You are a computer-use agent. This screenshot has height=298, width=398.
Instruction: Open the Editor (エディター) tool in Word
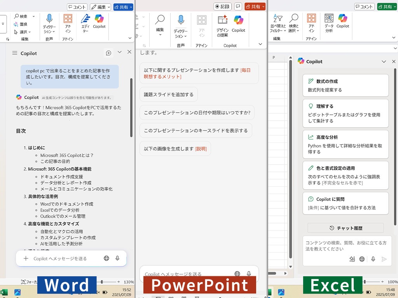pos(85,23)
